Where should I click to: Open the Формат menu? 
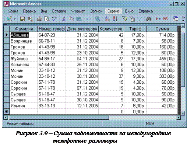tap(78, 11)
